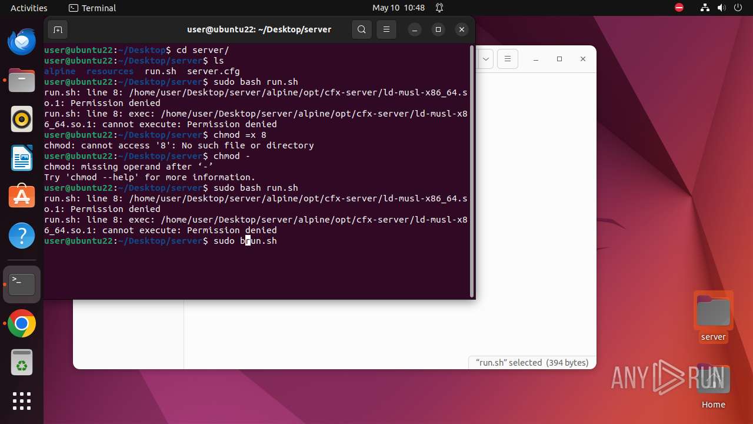Image resolution: width=753 pixels, height=424 pixels.
Task: Open the network icon in system tray
Action: click(x=705, y=8)
